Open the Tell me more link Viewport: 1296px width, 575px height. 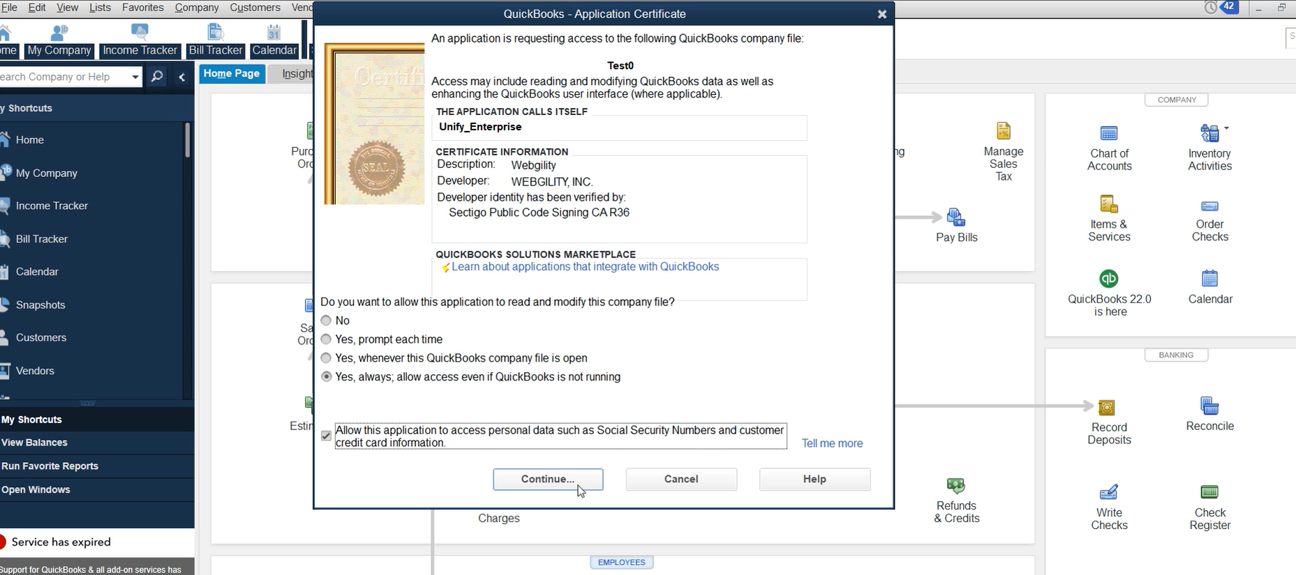832,443
